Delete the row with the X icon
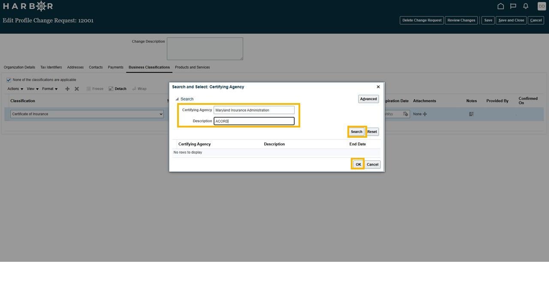Viewport: 549px width, 308px height. click(x=77, y=89)
